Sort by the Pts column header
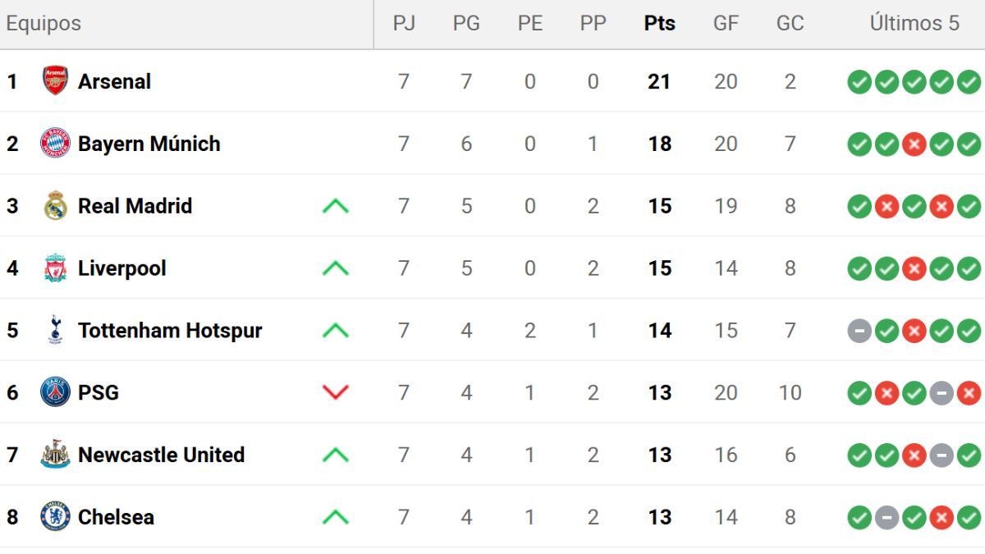The height and width of the screenshot is (554, 985). [x=658, y=23]
